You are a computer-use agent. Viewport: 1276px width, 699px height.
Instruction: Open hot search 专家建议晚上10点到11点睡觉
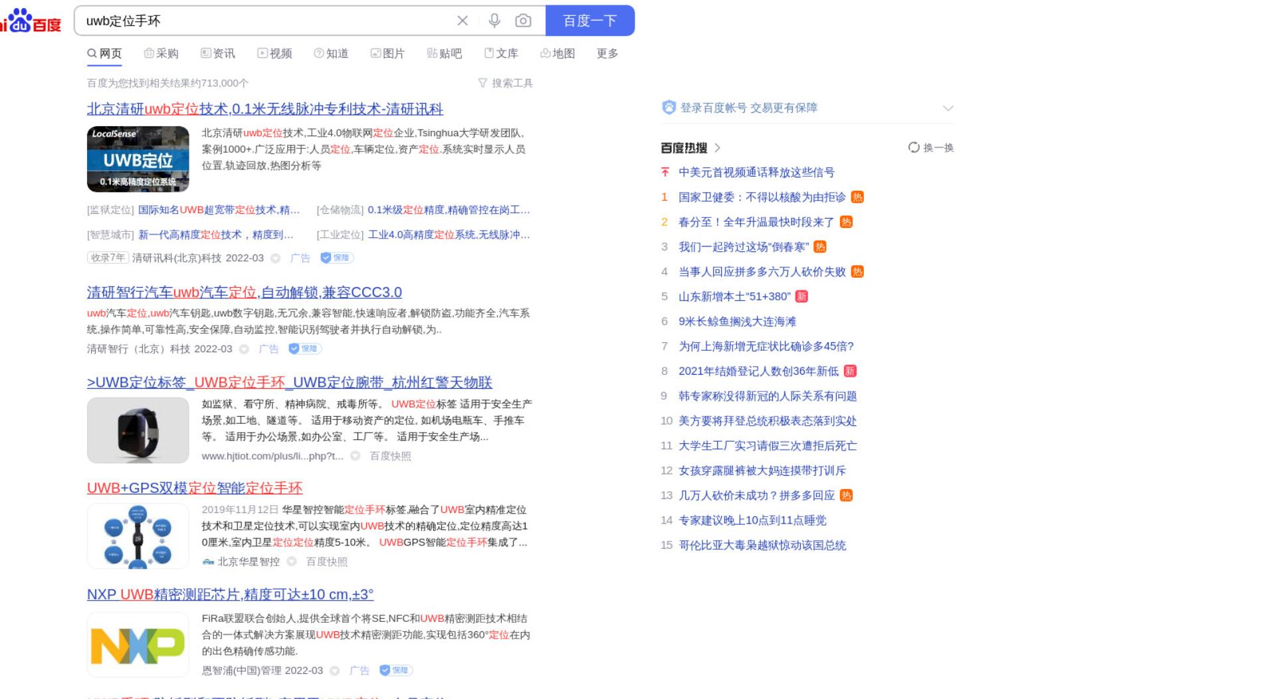click(x=752, y=520)
